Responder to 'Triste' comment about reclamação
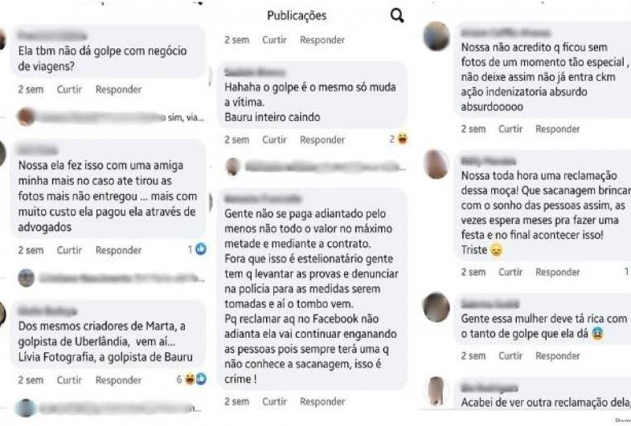The image size is (631, 426). click(557, 272)
